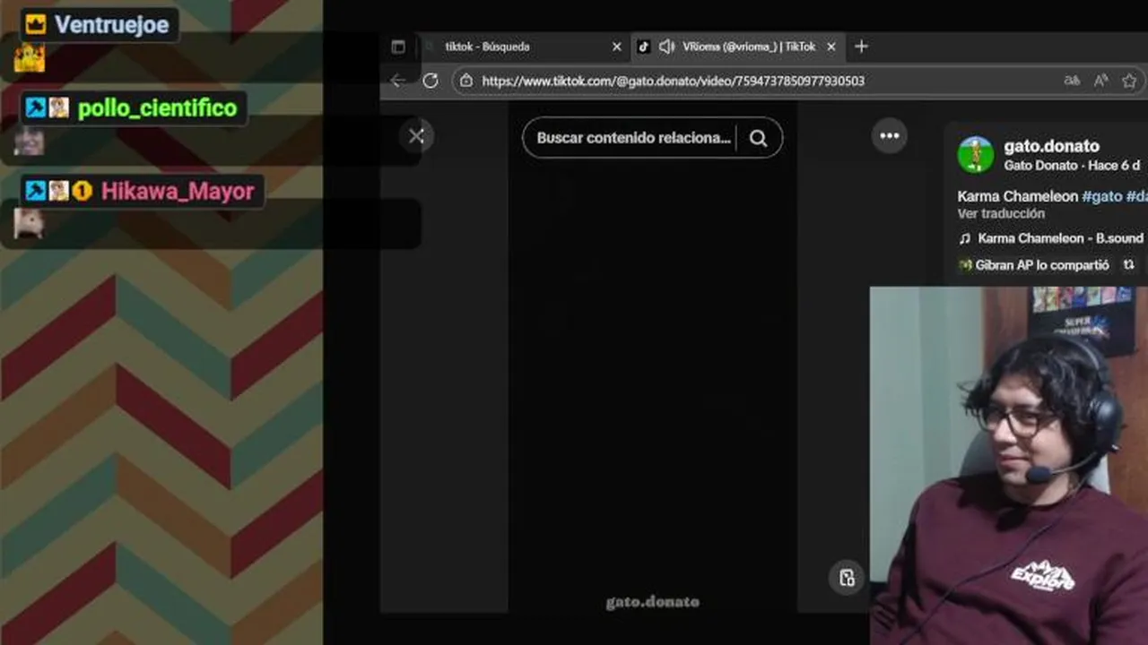Open 'Gibran AP lo compartió' text
Screen dimensions: 1148x645
(x=1042, y=265)
